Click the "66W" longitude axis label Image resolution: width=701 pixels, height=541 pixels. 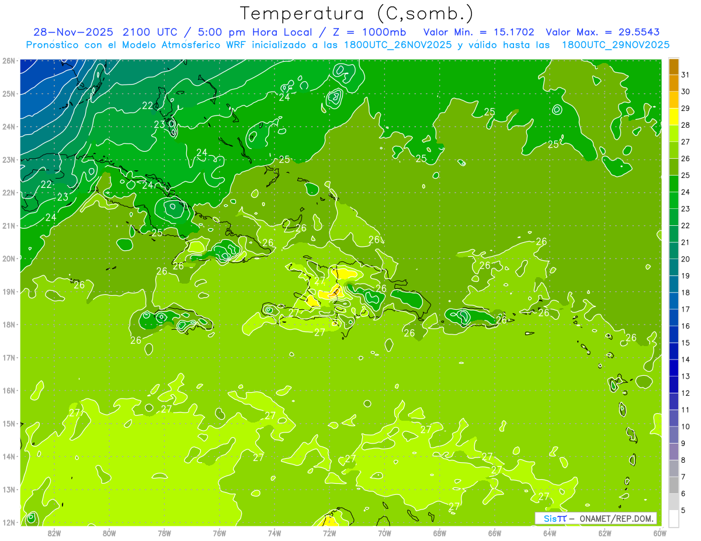coord(494,533)
